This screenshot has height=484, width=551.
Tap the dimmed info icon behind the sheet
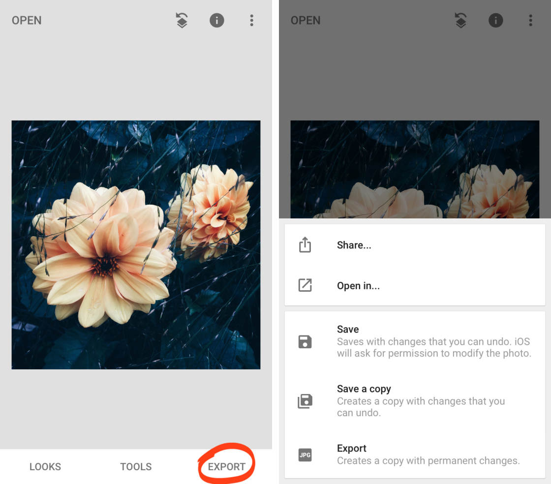[x=495, y=20]
